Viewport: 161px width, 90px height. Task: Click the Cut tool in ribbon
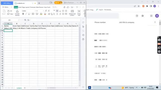point(10,11)
